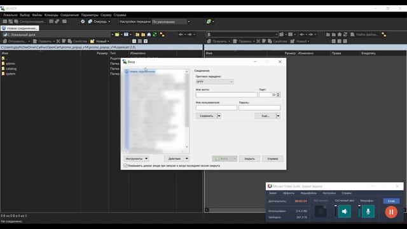
Task: Open the Save (Сохранить) button dropdown arrow
Action: [x=219, y=116]
